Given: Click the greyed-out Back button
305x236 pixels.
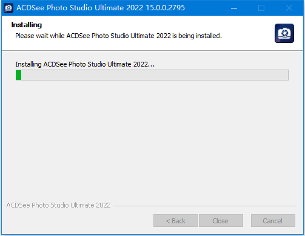Looking at the screenshot, I should (175, 221).
